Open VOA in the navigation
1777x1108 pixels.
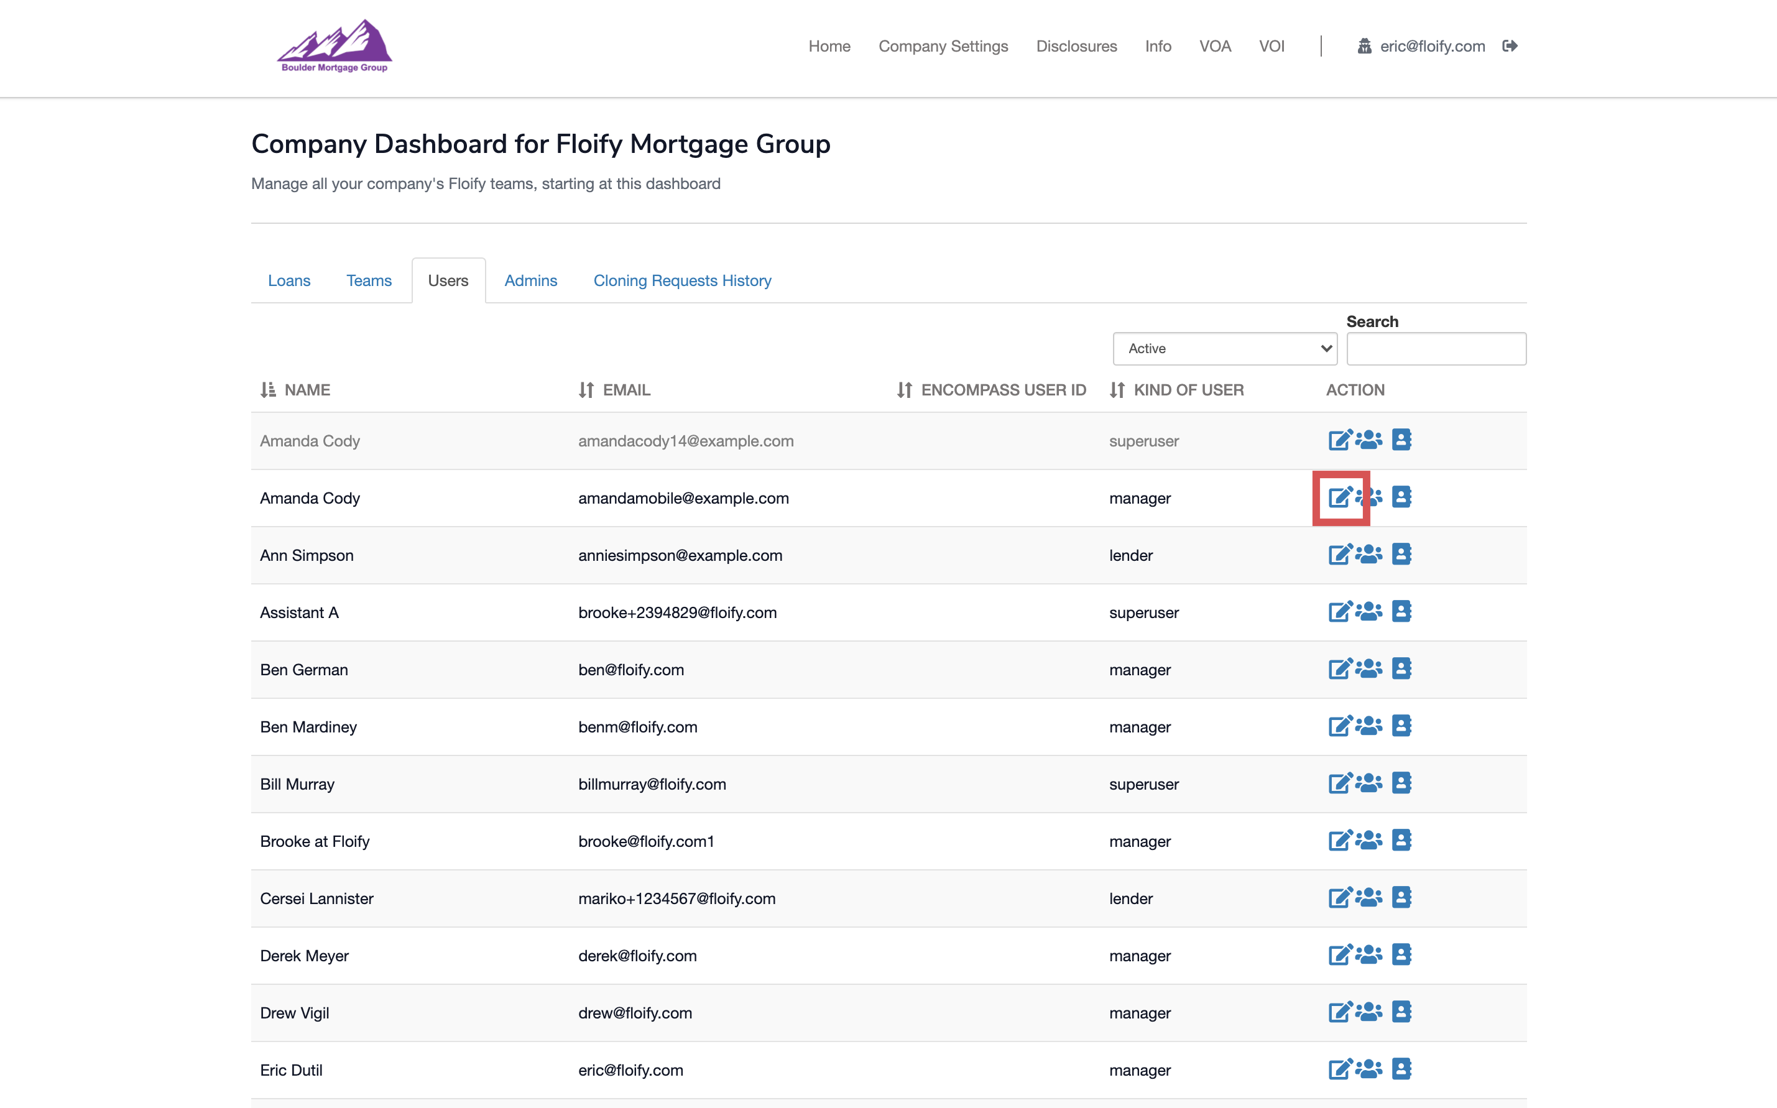tap(1215, 46)
